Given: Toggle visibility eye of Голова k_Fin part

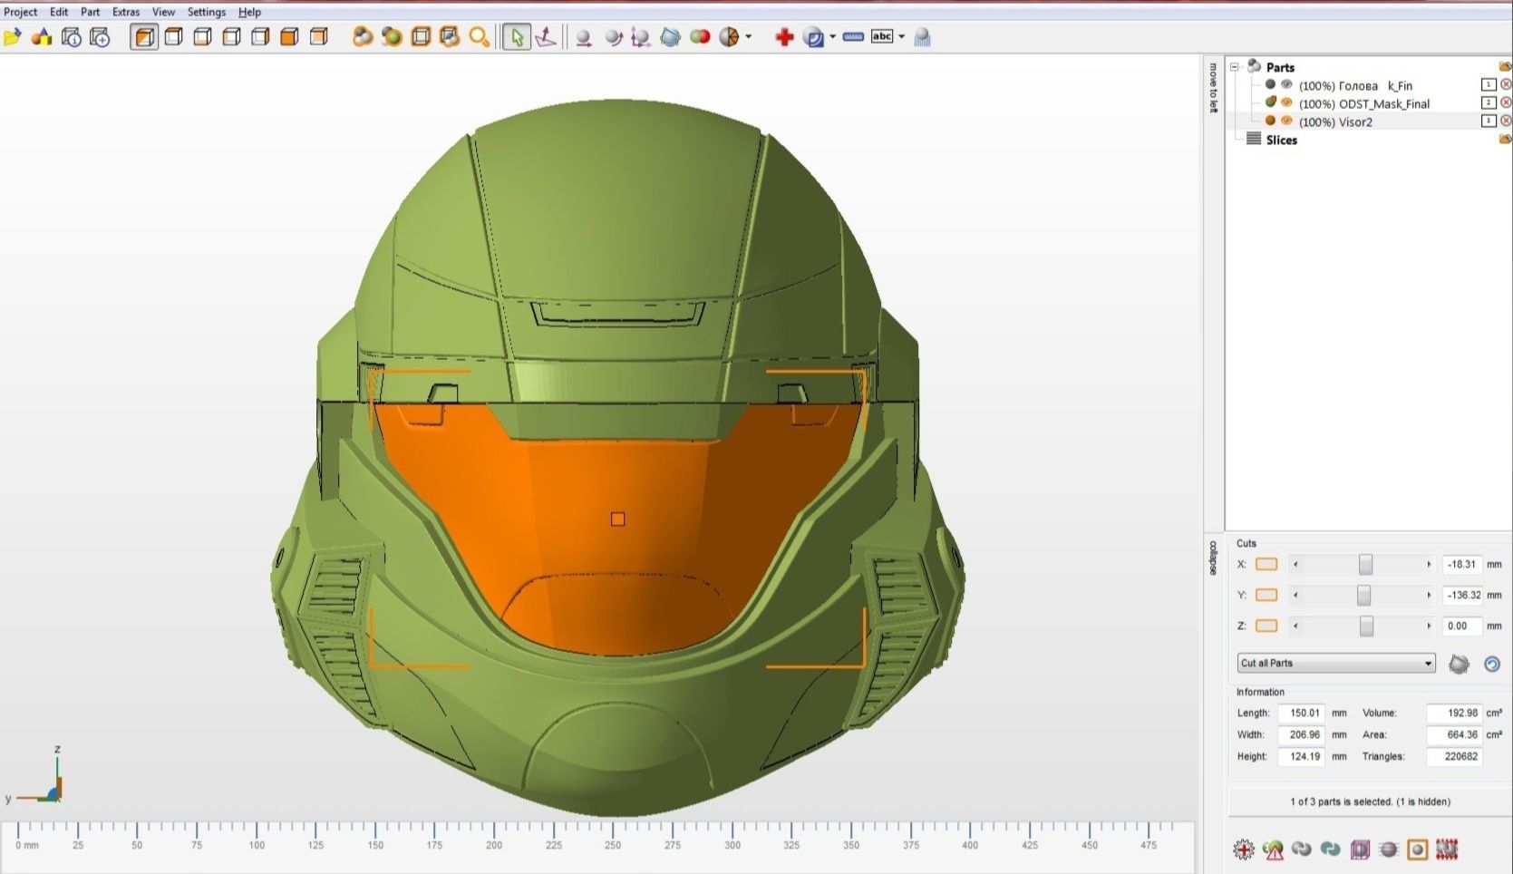Looking at the screenshot, I should (1286, 84).
